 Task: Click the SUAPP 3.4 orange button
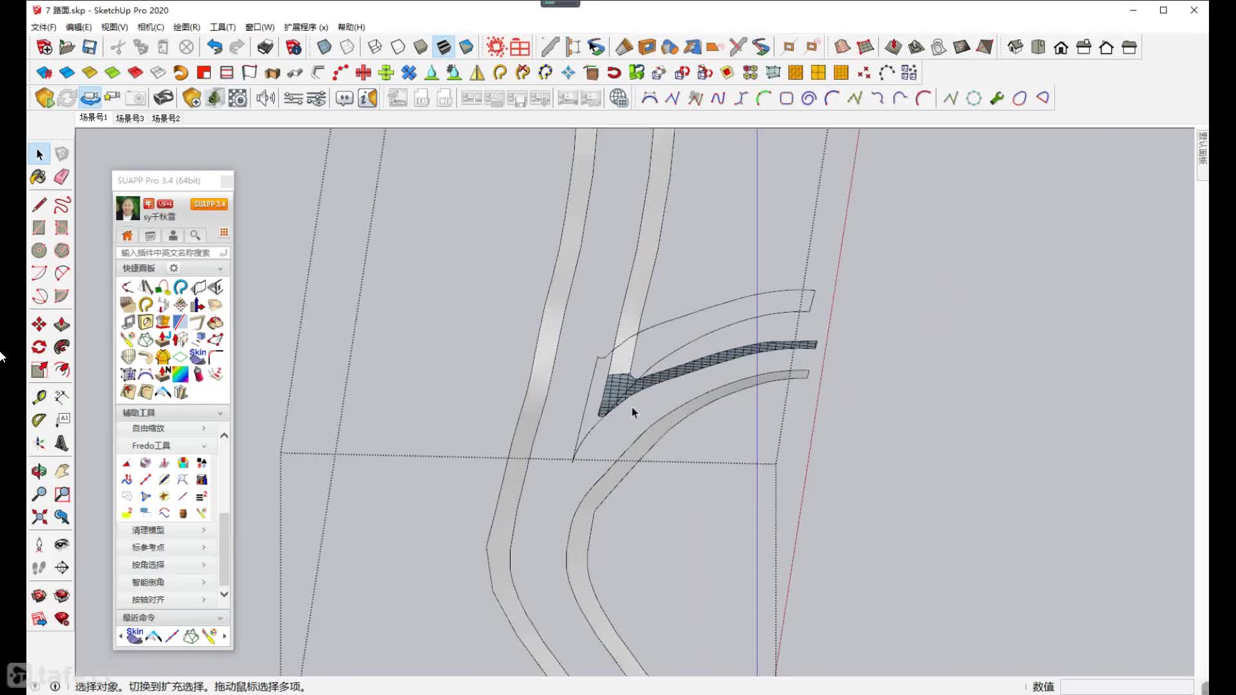click(209, 204)
